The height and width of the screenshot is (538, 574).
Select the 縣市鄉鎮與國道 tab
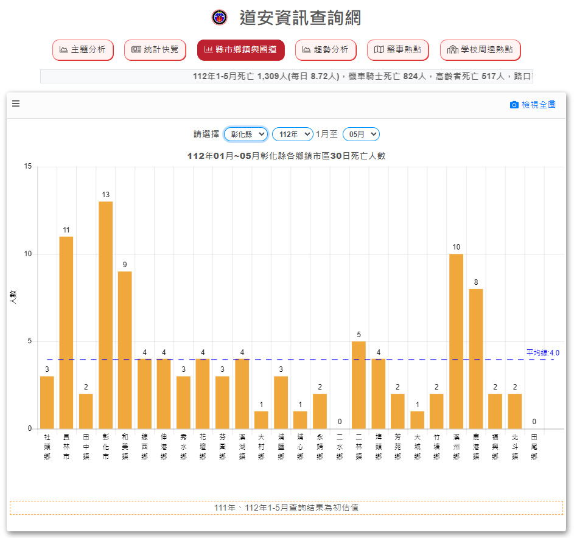[240, 50]
